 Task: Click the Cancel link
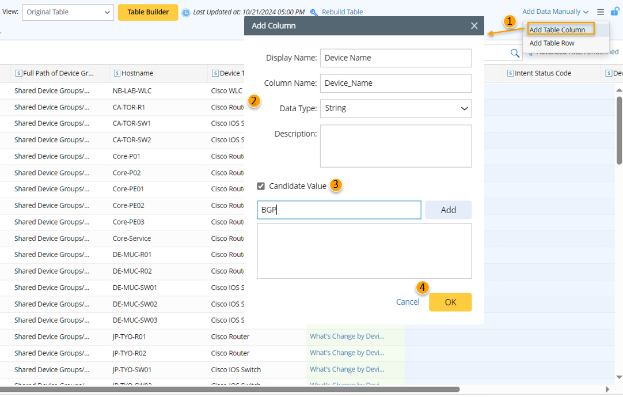(x=408, y=302)
